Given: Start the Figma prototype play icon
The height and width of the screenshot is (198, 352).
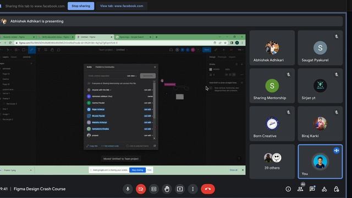Looking at the screenshot, I should pos(224,50).
